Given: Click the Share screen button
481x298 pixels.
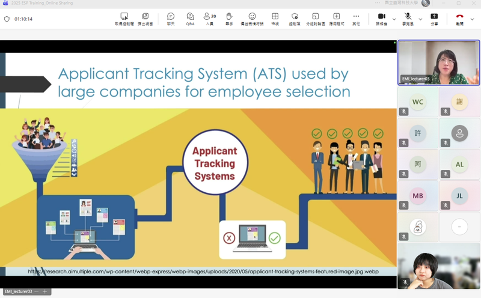Looking at the screenshot, I should coord(434,19).
